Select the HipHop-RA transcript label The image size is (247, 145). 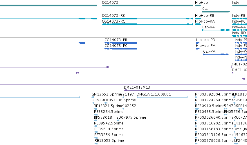(205, 21)
